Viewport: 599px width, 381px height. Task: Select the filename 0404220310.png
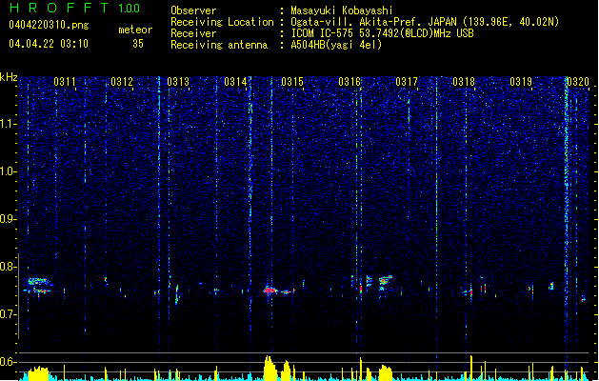[49, 25]
